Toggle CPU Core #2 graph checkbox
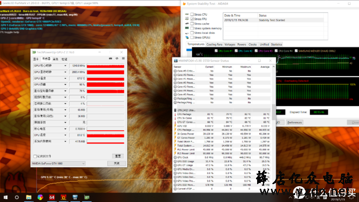This screenshot has height=202, width=359. [236, 51]
